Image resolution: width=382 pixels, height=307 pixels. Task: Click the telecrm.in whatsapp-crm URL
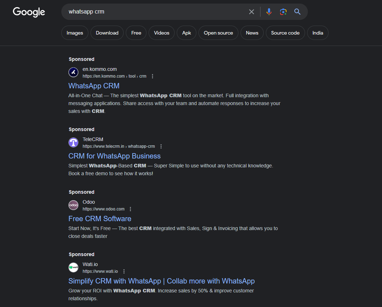pos(119,146)
